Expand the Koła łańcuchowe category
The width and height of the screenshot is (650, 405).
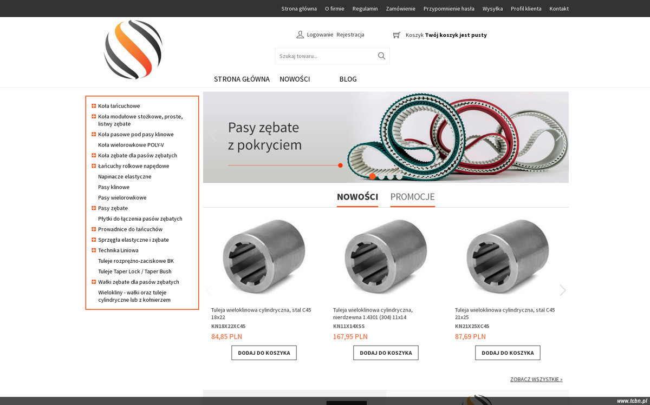pyautogui.click(x=94, y=106)
